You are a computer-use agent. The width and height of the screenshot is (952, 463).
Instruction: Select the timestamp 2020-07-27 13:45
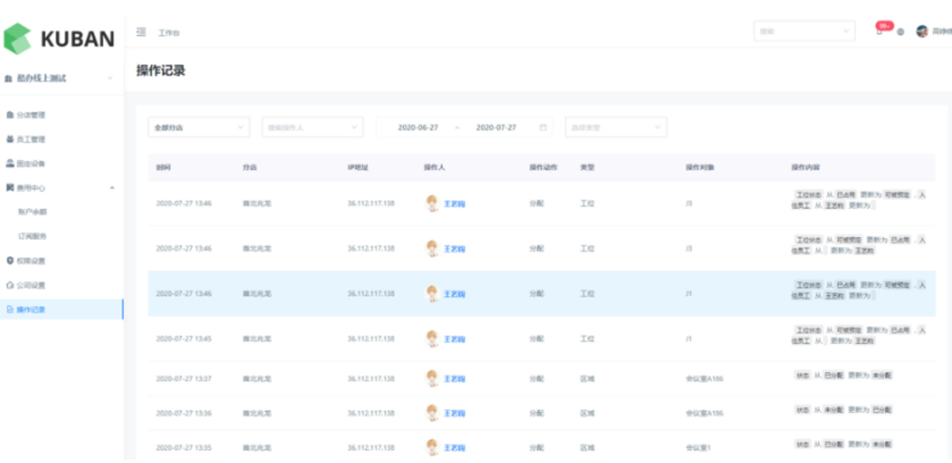[x=184, y=339]
